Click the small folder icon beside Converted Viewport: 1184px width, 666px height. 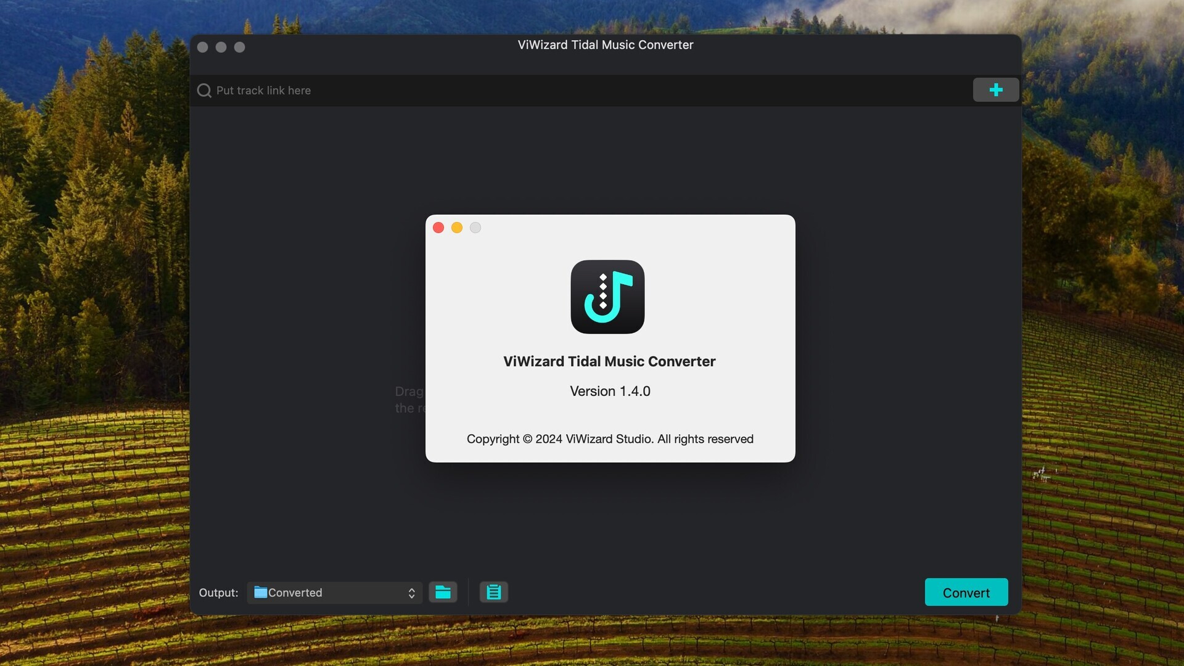click(261, 593)
